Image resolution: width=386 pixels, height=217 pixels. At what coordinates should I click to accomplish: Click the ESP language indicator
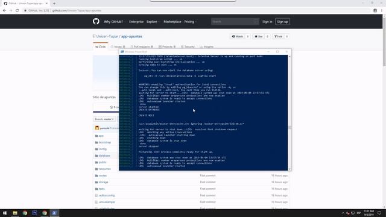point(359,213)
